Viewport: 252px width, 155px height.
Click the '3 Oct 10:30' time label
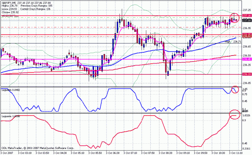(x=218, y=153)
